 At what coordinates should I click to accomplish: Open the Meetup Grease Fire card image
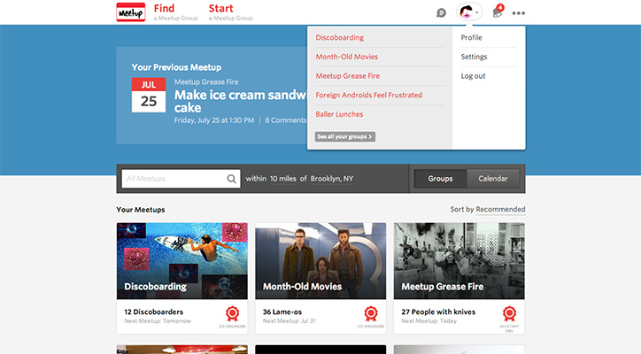point(460,261)
